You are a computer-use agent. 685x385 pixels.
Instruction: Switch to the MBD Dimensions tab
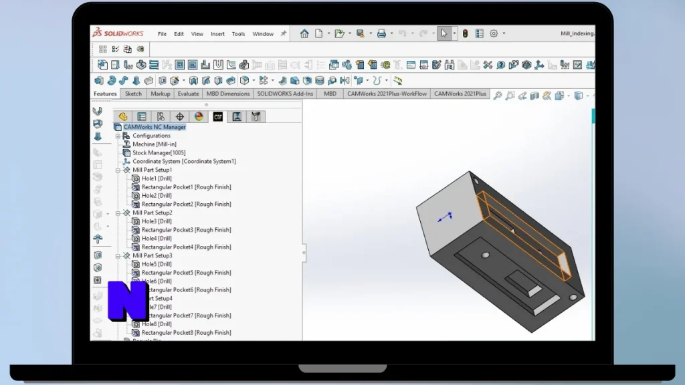[228, 94]
